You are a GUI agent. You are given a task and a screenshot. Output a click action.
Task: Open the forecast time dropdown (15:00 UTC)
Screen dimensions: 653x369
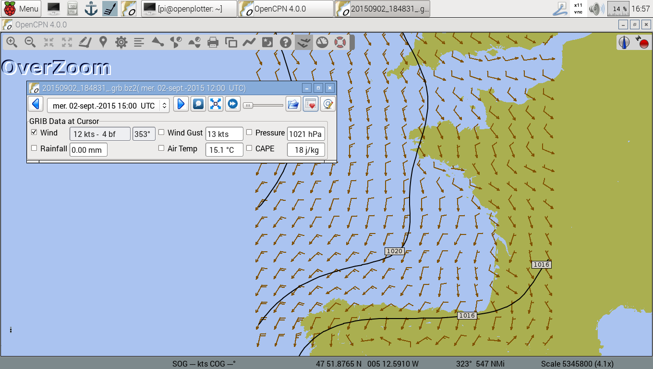[x=108, y=105]
